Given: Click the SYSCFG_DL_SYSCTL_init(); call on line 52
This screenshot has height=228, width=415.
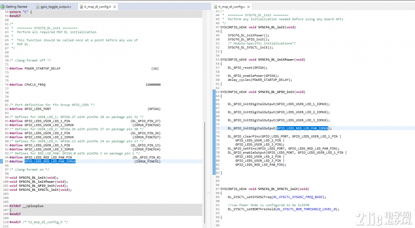Looking at the screenshot, I should tap(251, 48).
